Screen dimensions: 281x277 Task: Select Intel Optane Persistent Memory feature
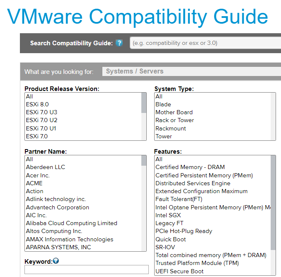pos(213,207)
